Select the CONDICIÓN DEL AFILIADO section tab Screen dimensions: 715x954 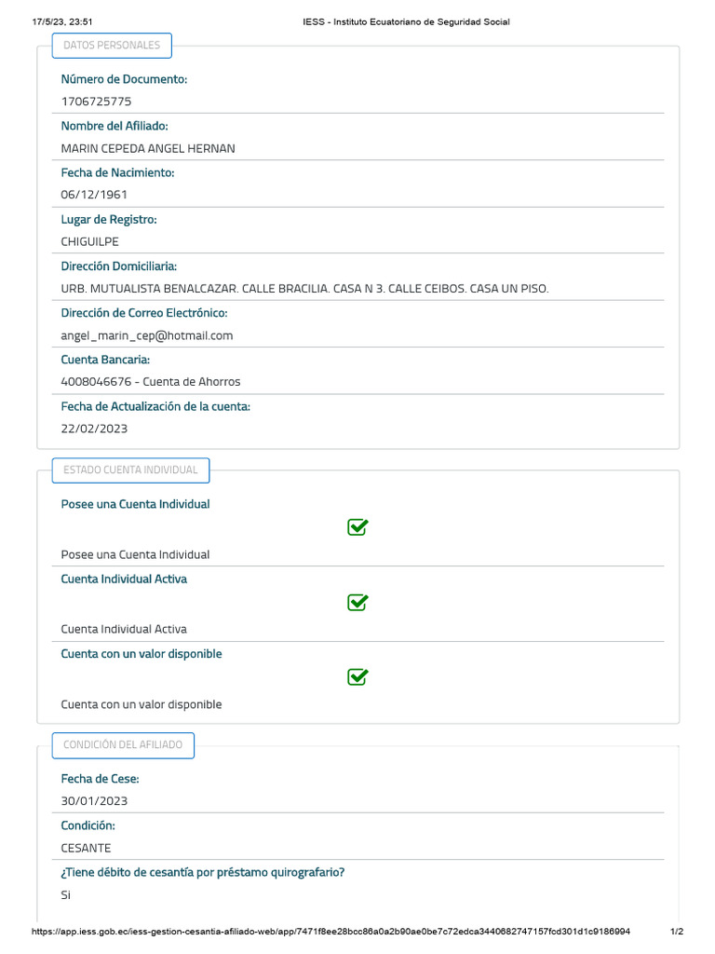tap(123, 744)
